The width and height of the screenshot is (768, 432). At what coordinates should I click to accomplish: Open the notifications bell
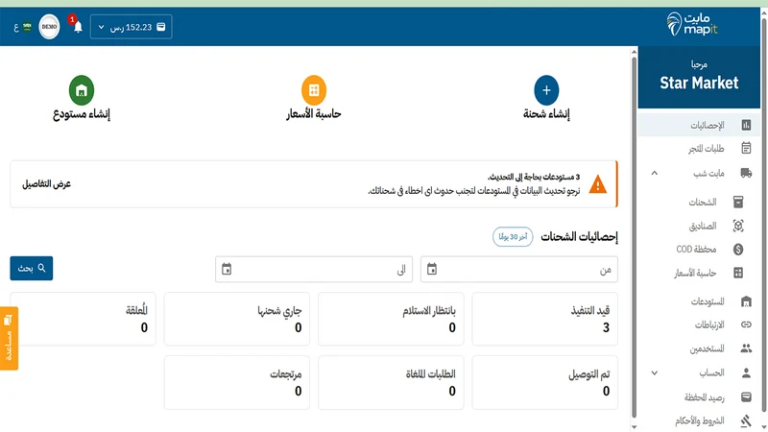[78, 27]
